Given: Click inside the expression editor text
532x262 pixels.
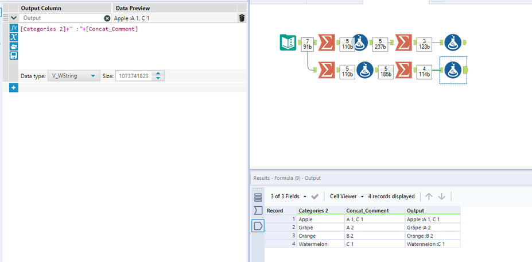Looking at the screenshot, I should pyautogui.click(x=79, y=29).
